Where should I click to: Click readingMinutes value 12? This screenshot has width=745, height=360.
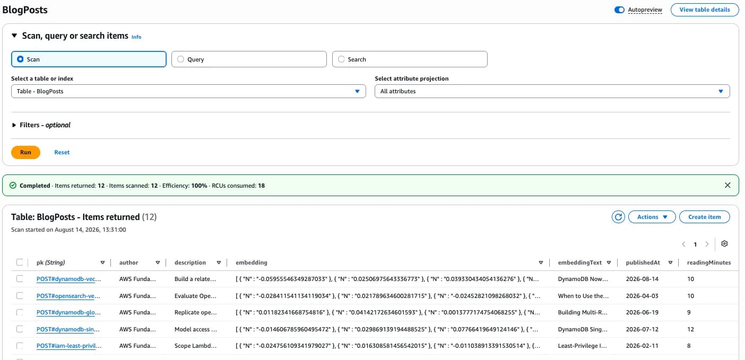690,329
